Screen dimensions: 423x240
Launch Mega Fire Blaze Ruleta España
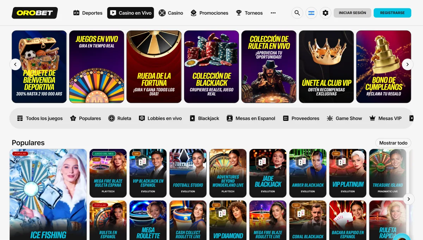(108, 173)
